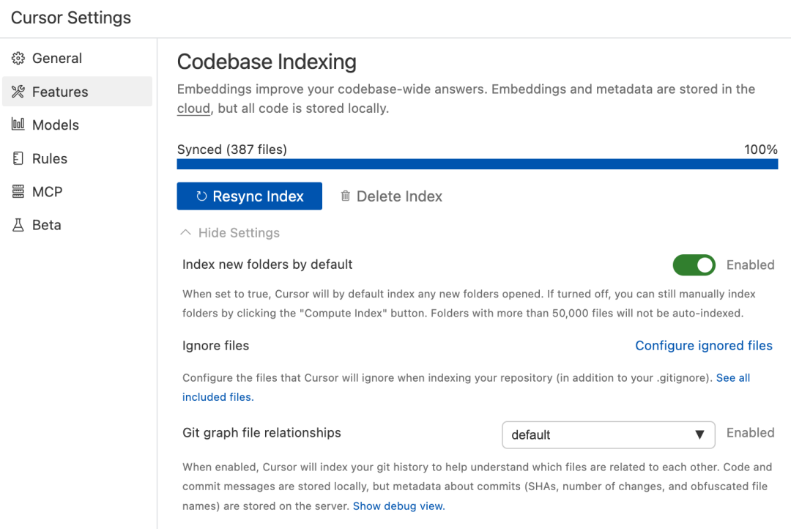Click the General settings gear icon
This screenshot has height=529, width=791.
pos(17,58)
